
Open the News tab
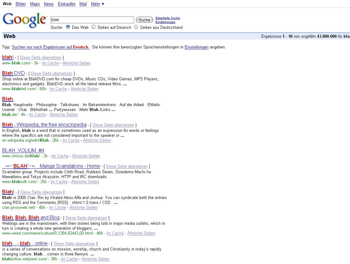[x=49, y=4]
